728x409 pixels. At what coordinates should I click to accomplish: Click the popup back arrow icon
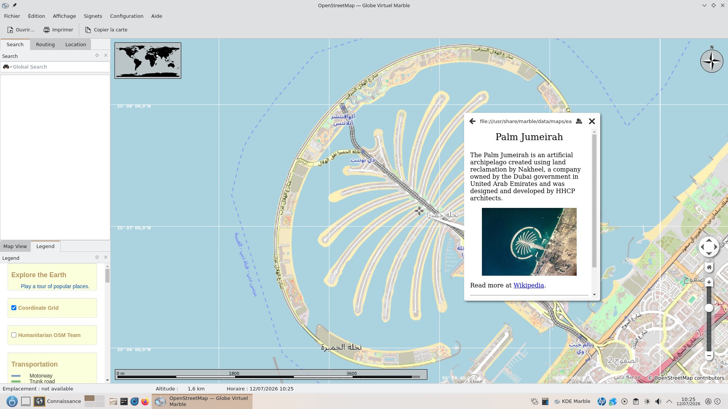[472, 121]
